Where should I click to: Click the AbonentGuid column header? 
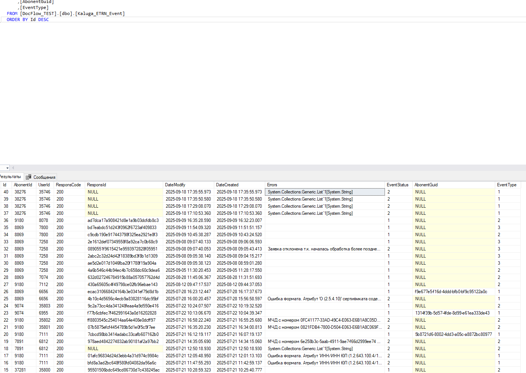(x=454, y=185)
